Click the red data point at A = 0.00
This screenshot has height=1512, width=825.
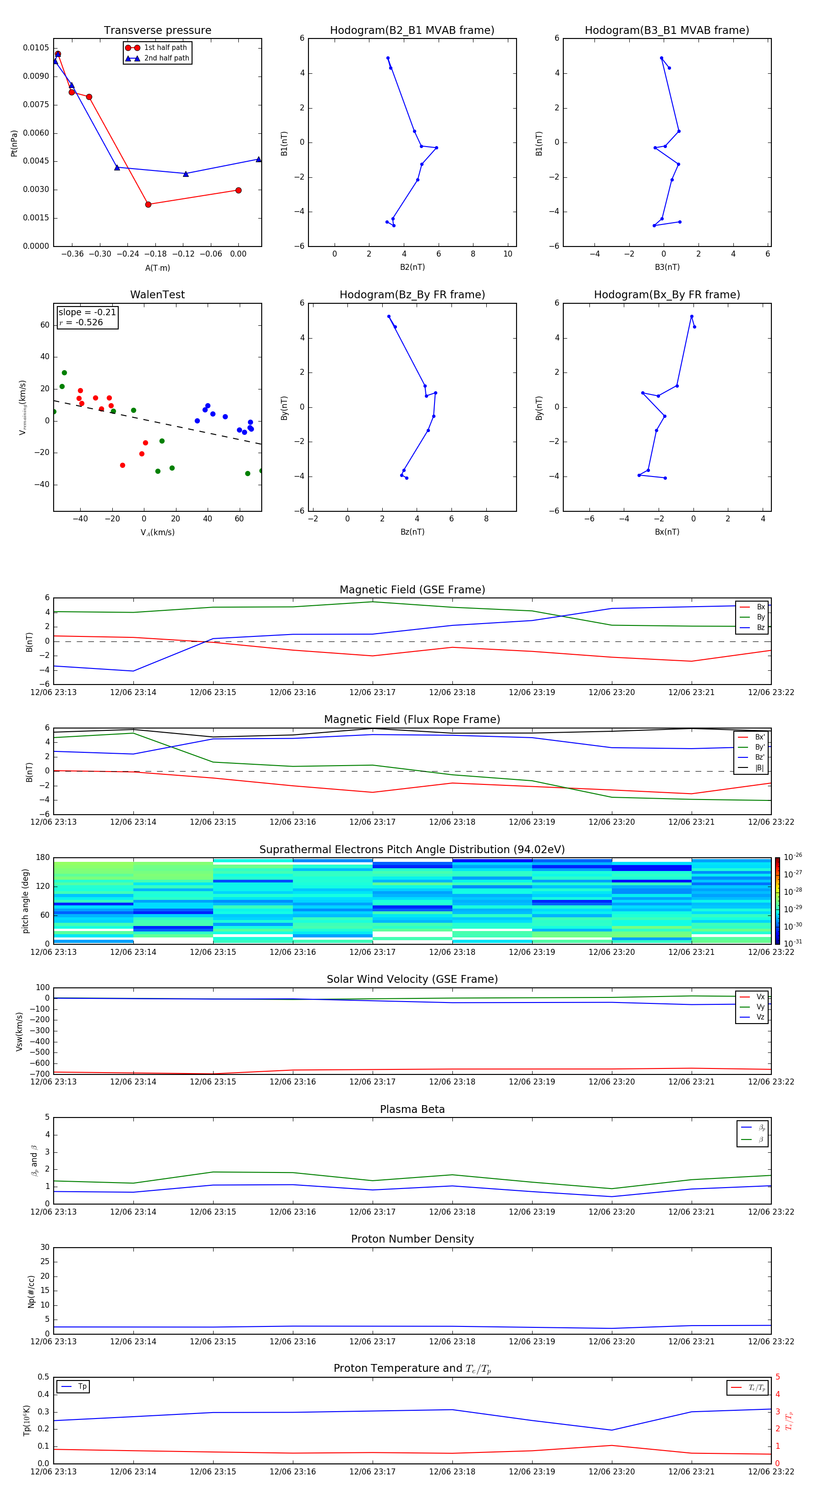point(238,190)
